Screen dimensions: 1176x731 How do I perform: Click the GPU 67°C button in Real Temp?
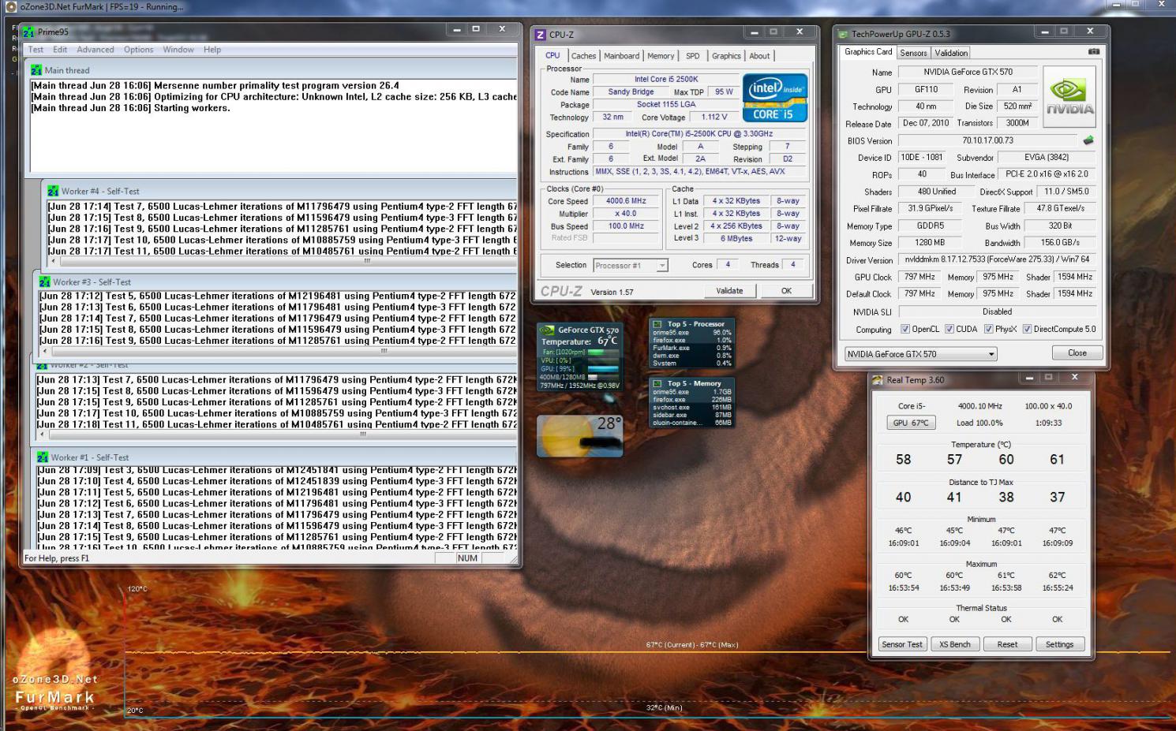pos(911,423)
